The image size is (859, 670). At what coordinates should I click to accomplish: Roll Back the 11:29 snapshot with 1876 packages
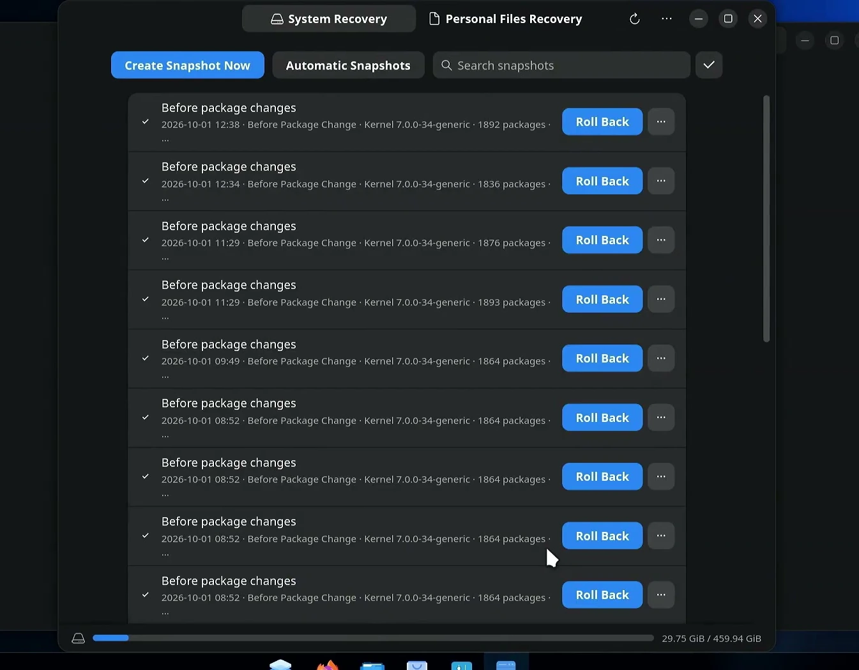tap(602, 240)
